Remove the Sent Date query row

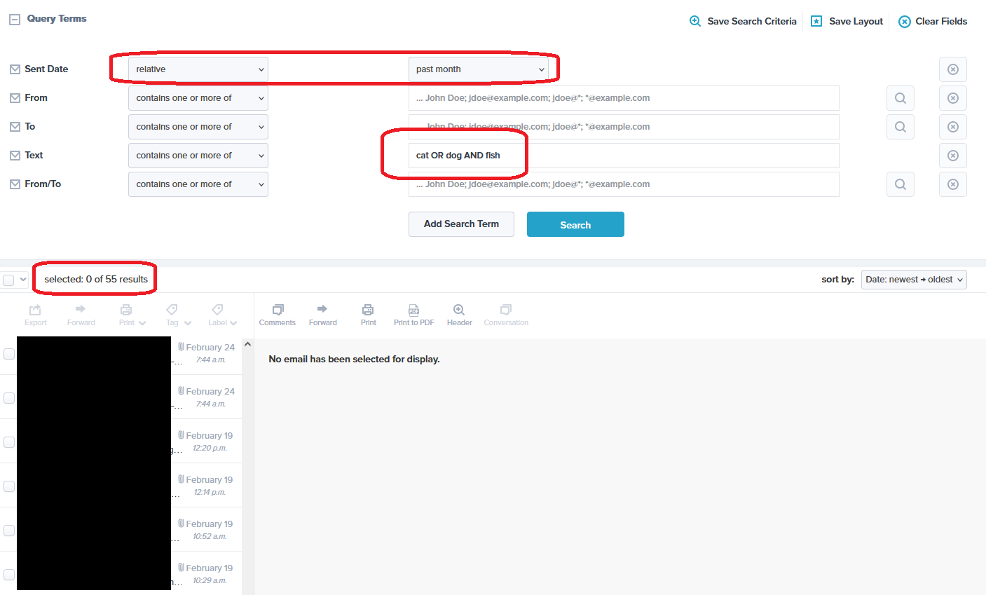point(952,69)
